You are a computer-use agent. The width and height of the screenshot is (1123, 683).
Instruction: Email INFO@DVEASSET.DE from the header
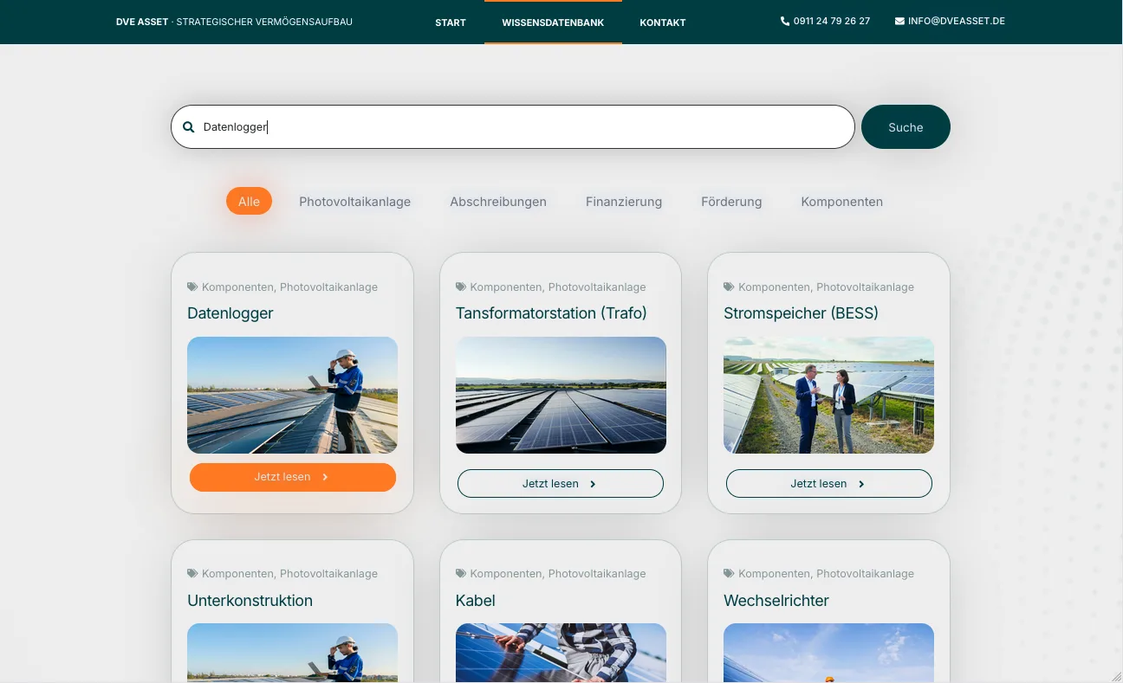click(x=957, y=21)
